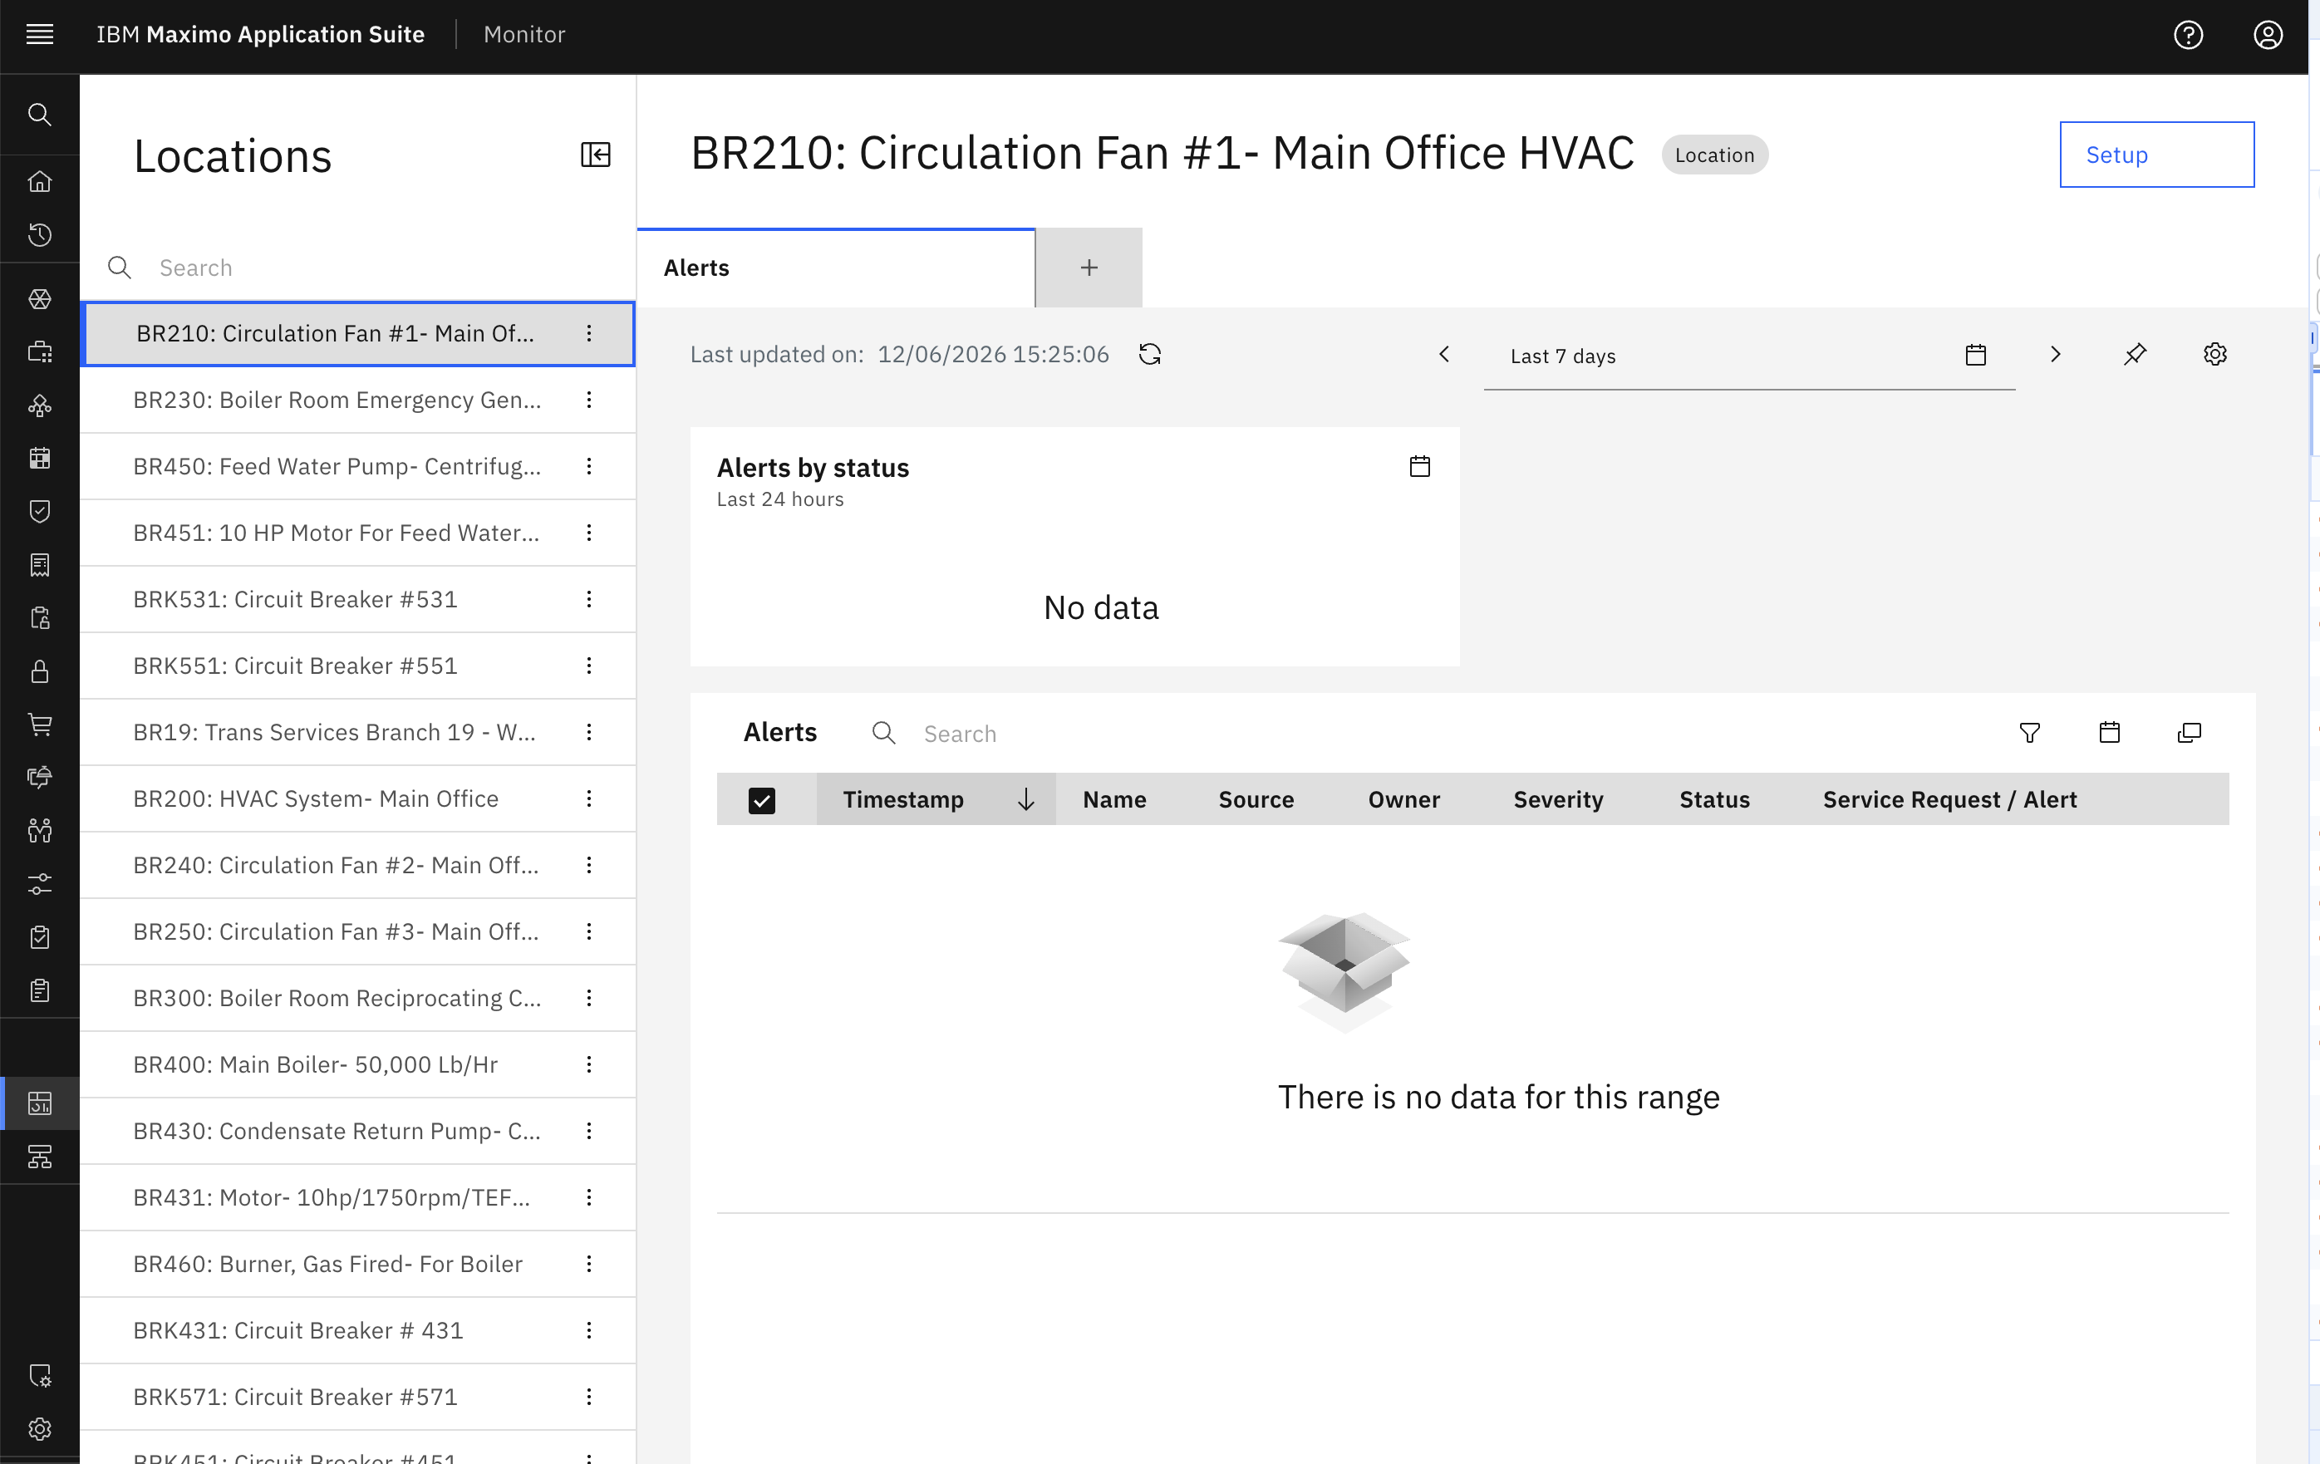Viewport: 2320px width, 1464px height.
Task: Select the dashboards sidebar icon
Action: pos(40,1103)
